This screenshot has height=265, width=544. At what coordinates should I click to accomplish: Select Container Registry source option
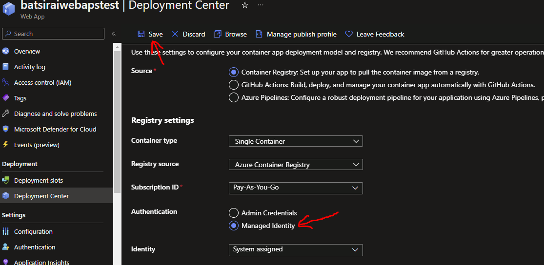click(234, 73)
